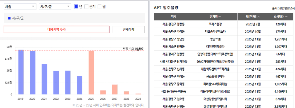Select the 2022 bar in chart
The width and height of the screenshot is (295, 108).
56,83
